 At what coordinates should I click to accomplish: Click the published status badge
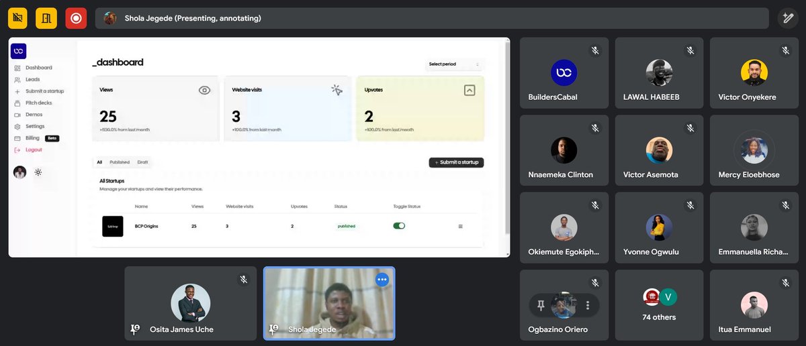(347, 227)
